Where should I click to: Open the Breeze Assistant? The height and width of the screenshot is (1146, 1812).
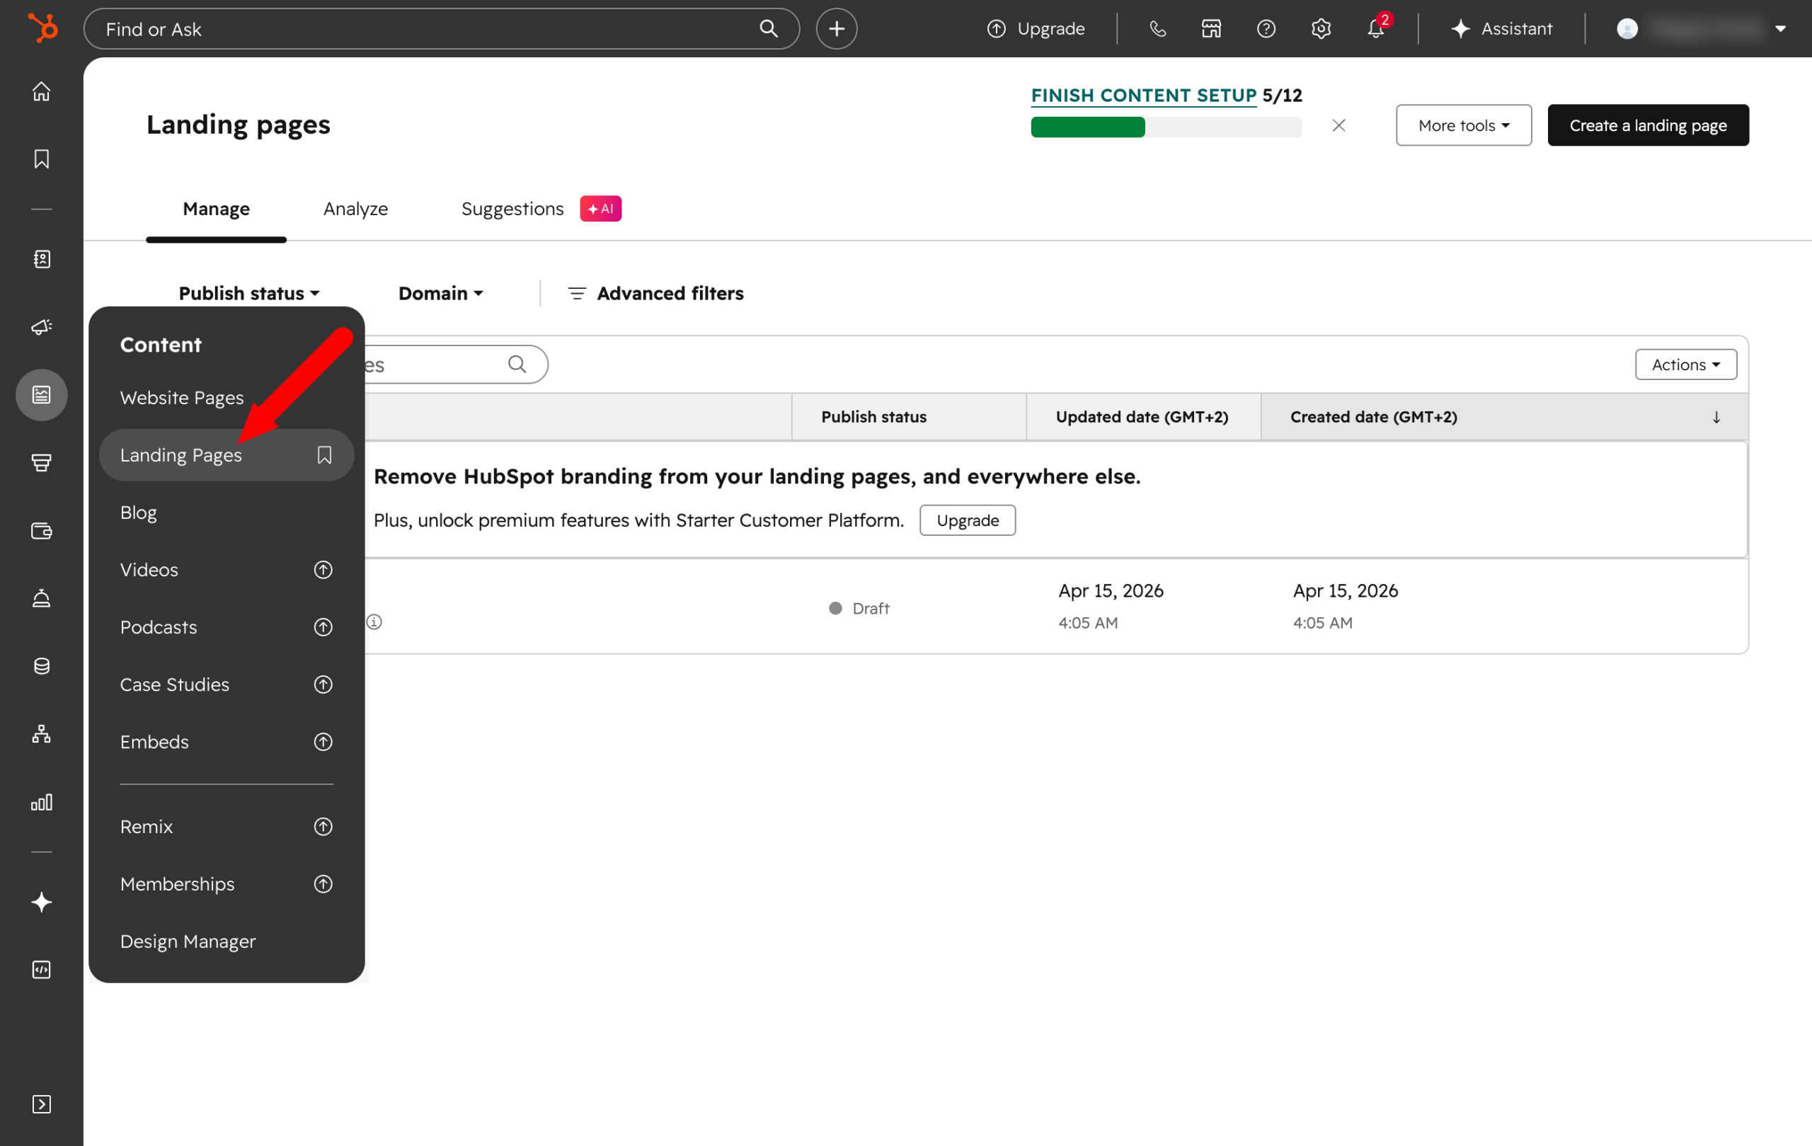click(x=1501, y=28)
